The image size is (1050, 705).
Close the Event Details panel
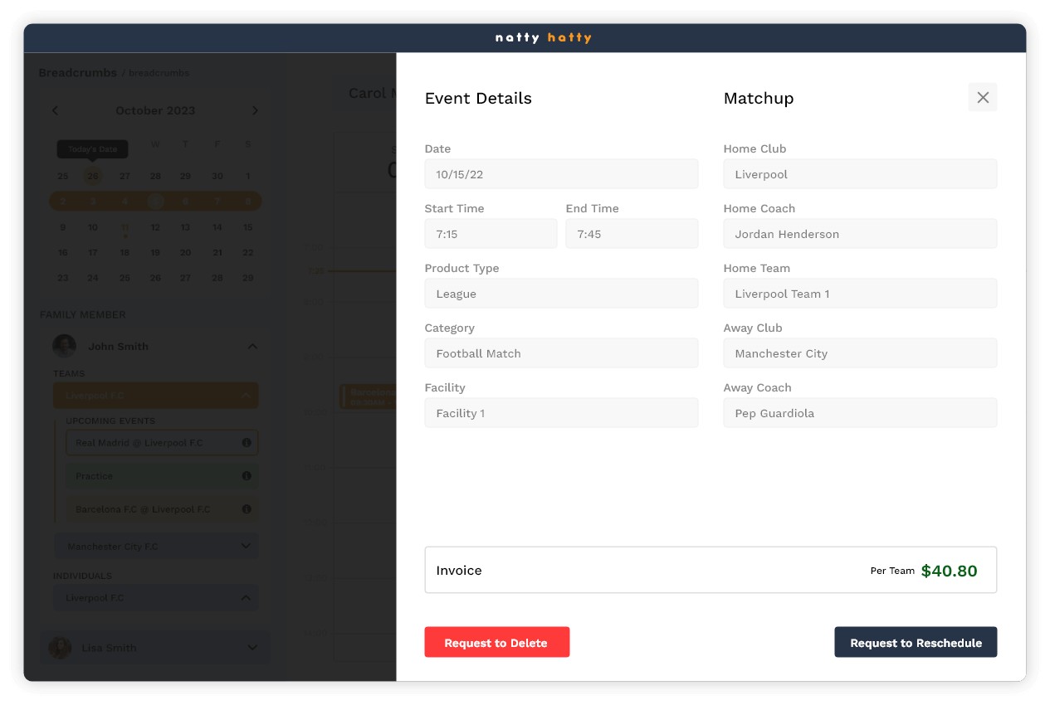click(x=983, y=97)
